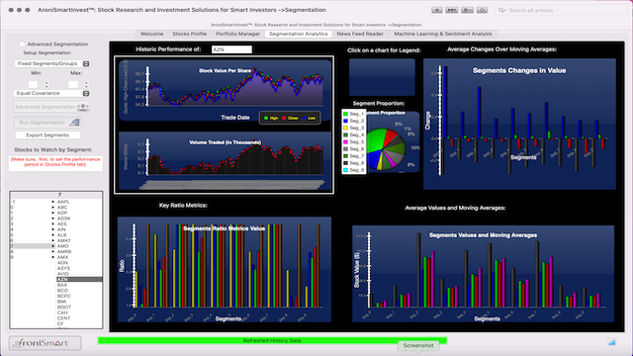Screen dimensions: 633x356
Task: Switch to the Welcome tab
Action: pyautogui.click(x=151, y=34)
